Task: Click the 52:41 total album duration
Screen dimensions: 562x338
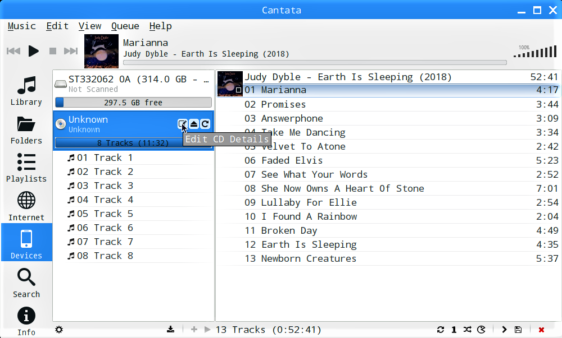Action: (x=544, y=77)
